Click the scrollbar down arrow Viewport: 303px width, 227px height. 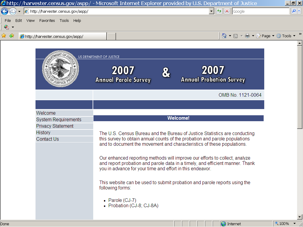click(x=299, y=217)
